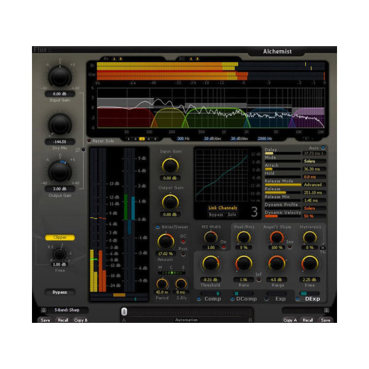Click the band Solo button
This screenshot has height=369, width=369.
pos(232,215)
